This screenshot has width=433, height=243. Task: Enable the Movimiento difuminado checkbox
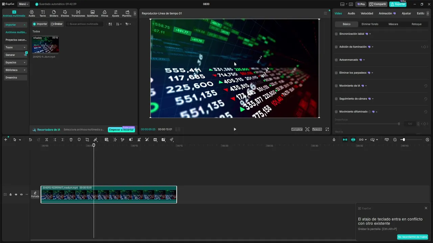tap(336, 112)
